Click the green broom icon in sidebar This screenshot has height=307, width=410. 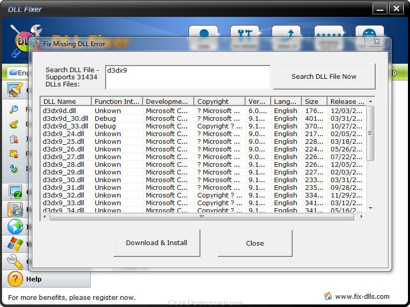[14, 124]
